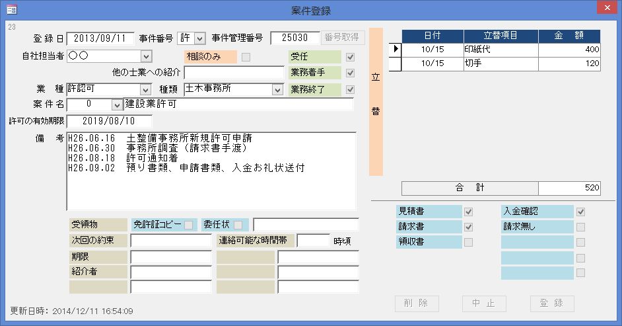Enable the 領収書 checkbox
This screenshot has width=622, height=326.
[468, 242]
